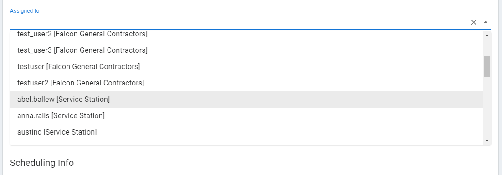Image resolution: width=502 pixels, height=175 pixels.
Task: Pick testuser [Falcon General Contractors] option
Action: click(246, 67)
